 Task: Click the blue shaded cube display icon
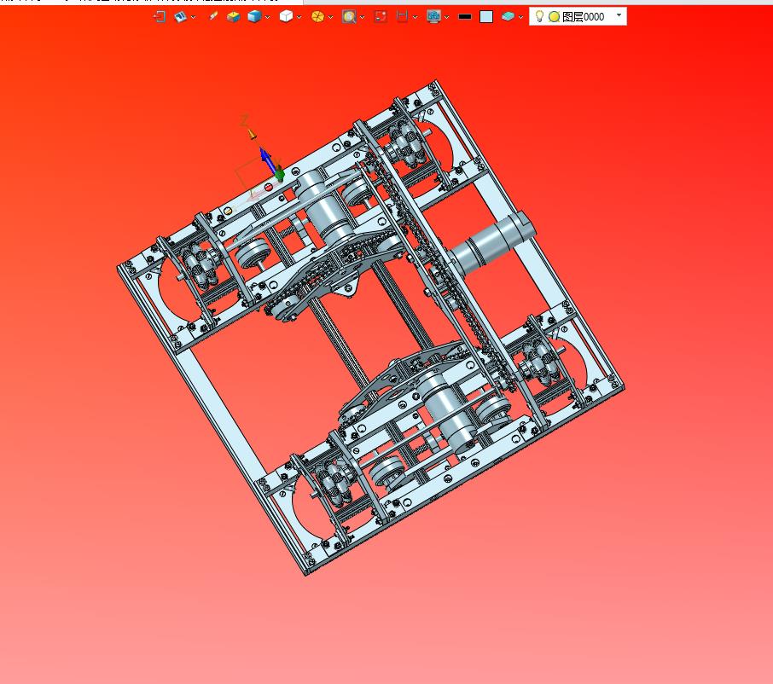point(254,17)
